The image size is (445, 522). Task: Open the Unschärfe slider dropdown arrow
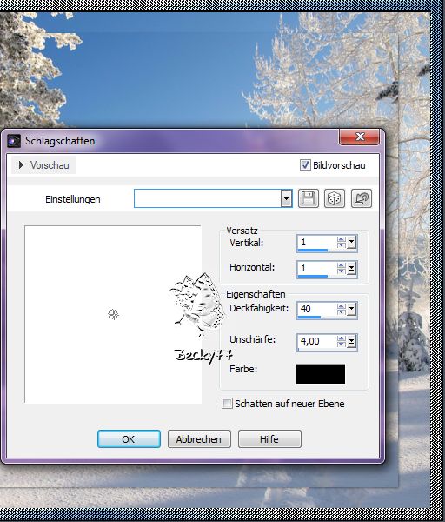click(351, 342)
